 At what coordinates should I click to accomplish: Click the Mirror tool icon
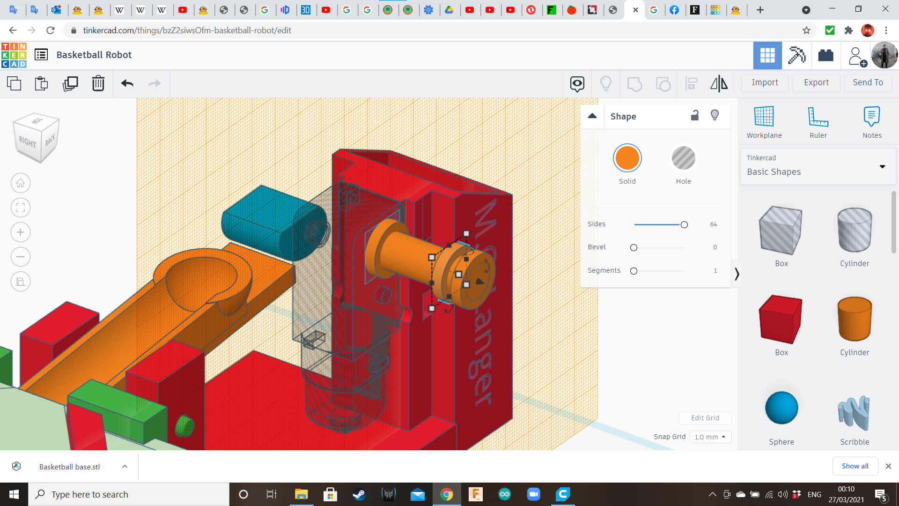point(719,83)
